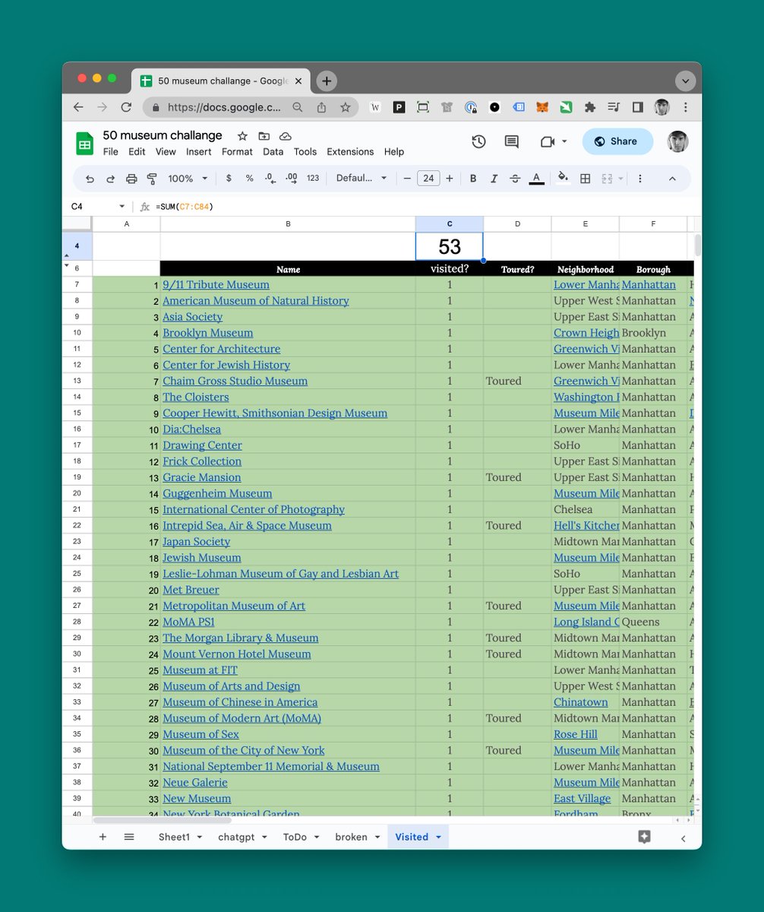The image size is (764, 912).
Task: Reload the page with the refresh icon
Action: [126, 107]
